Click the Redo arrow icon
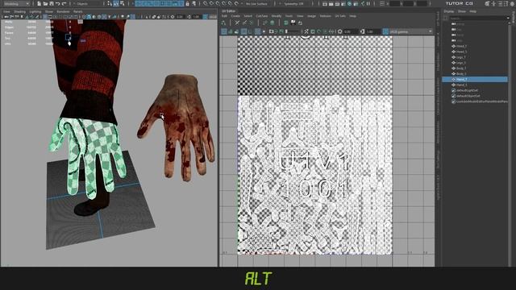The image size is (516, 290). [64, 3]
